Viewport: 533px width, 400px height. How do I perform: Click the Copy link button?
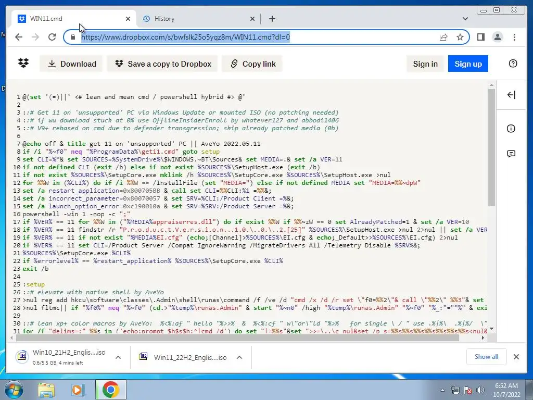(x=252, y=64)
